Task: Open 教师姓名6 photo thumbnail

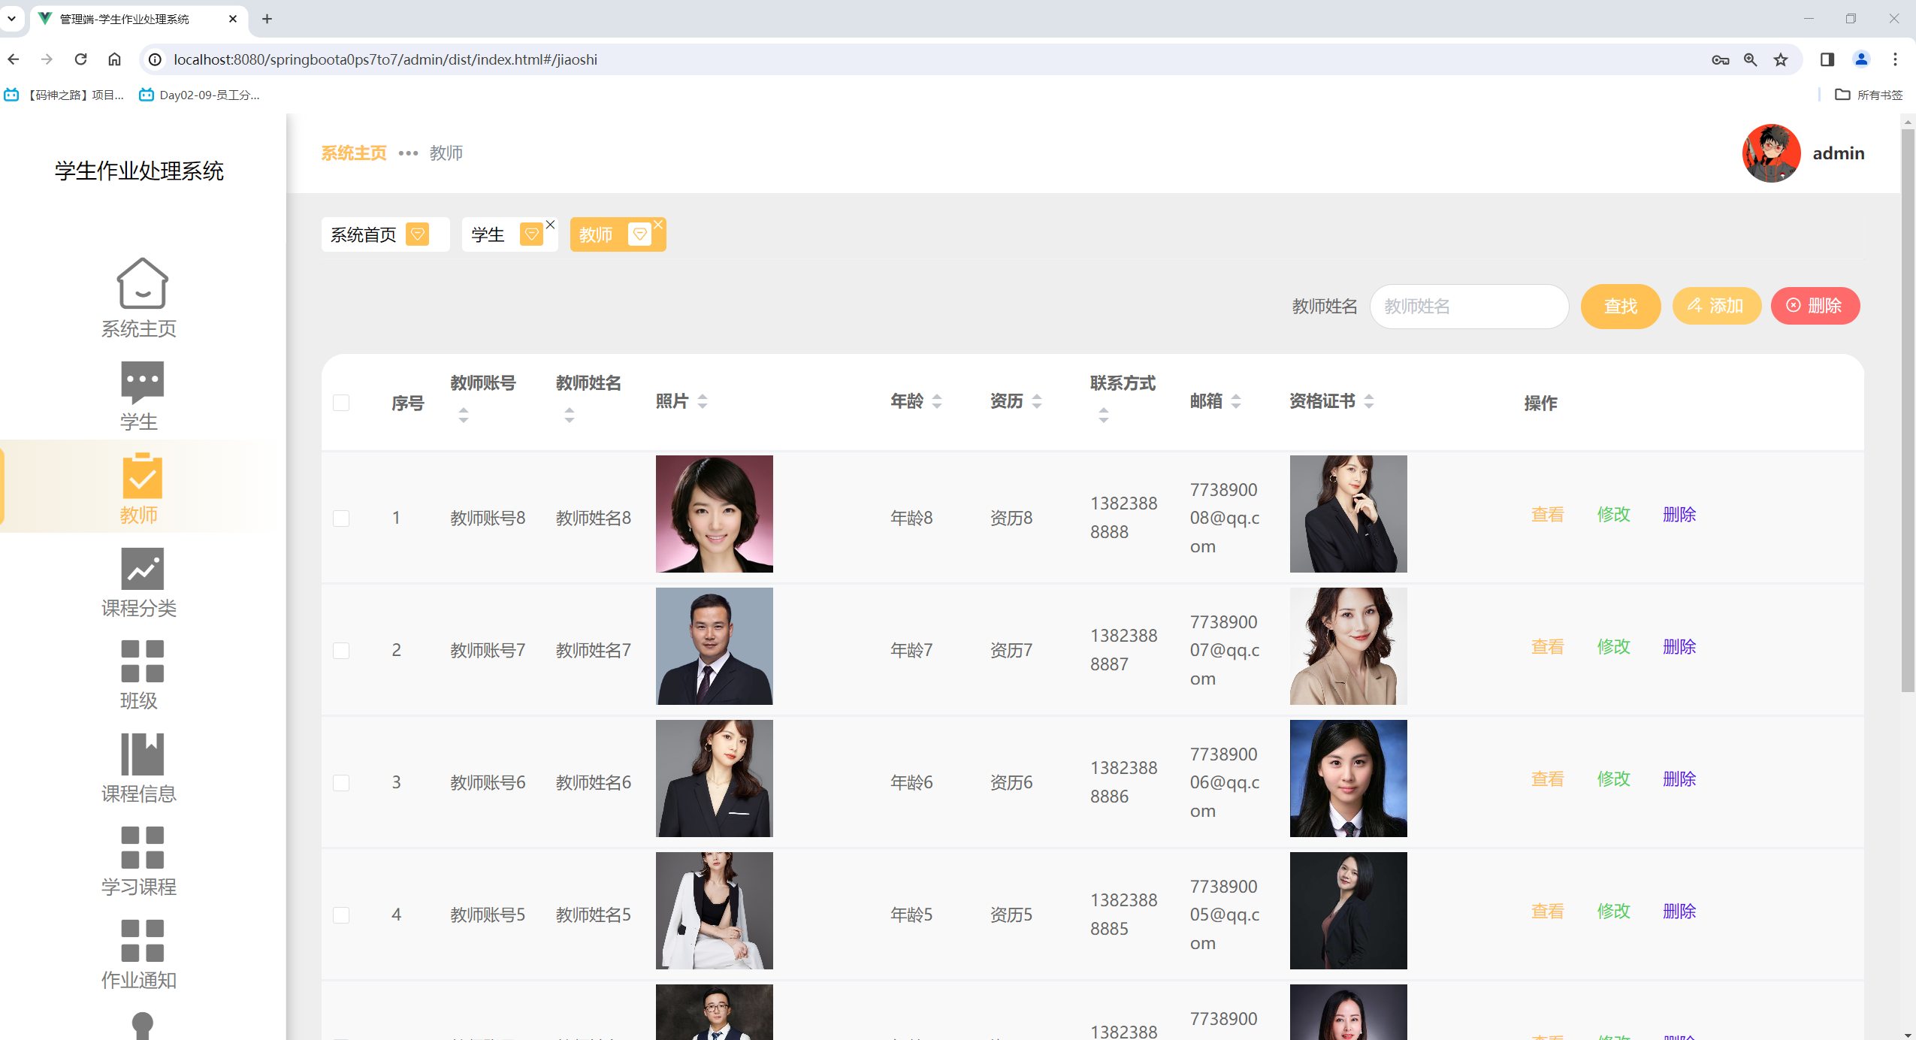Action: coord(715,778)
